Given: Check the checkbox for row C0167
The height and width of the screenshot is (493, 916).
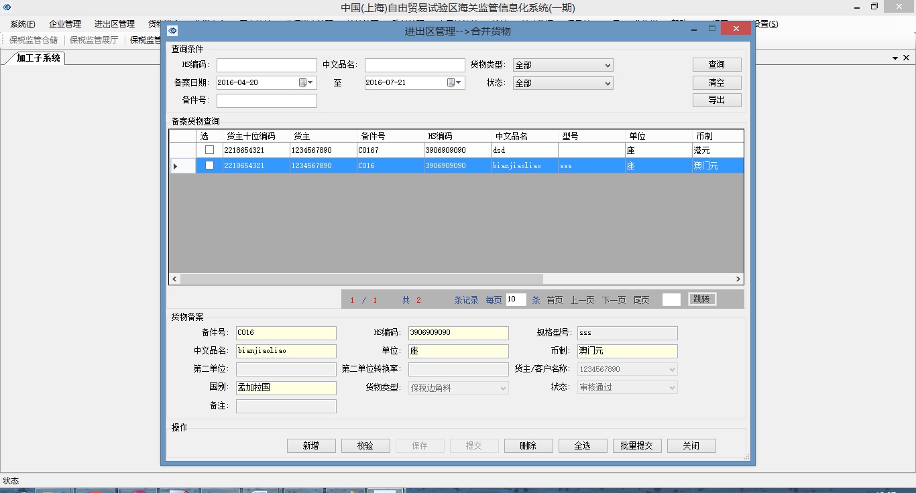Looking at the screenshot, I should [x=209, y=150].
